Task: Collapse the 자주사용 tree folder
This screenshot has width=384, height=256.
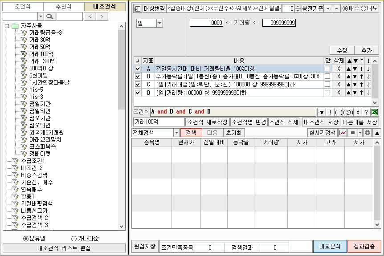Action: tap(7, 25)
